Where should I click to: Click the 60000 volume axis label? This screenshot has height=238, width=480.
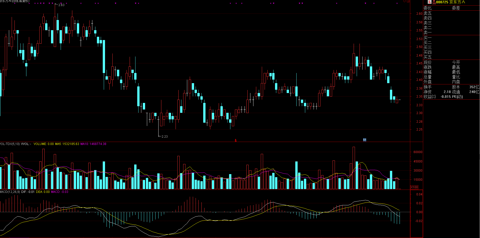pos(418,152)
